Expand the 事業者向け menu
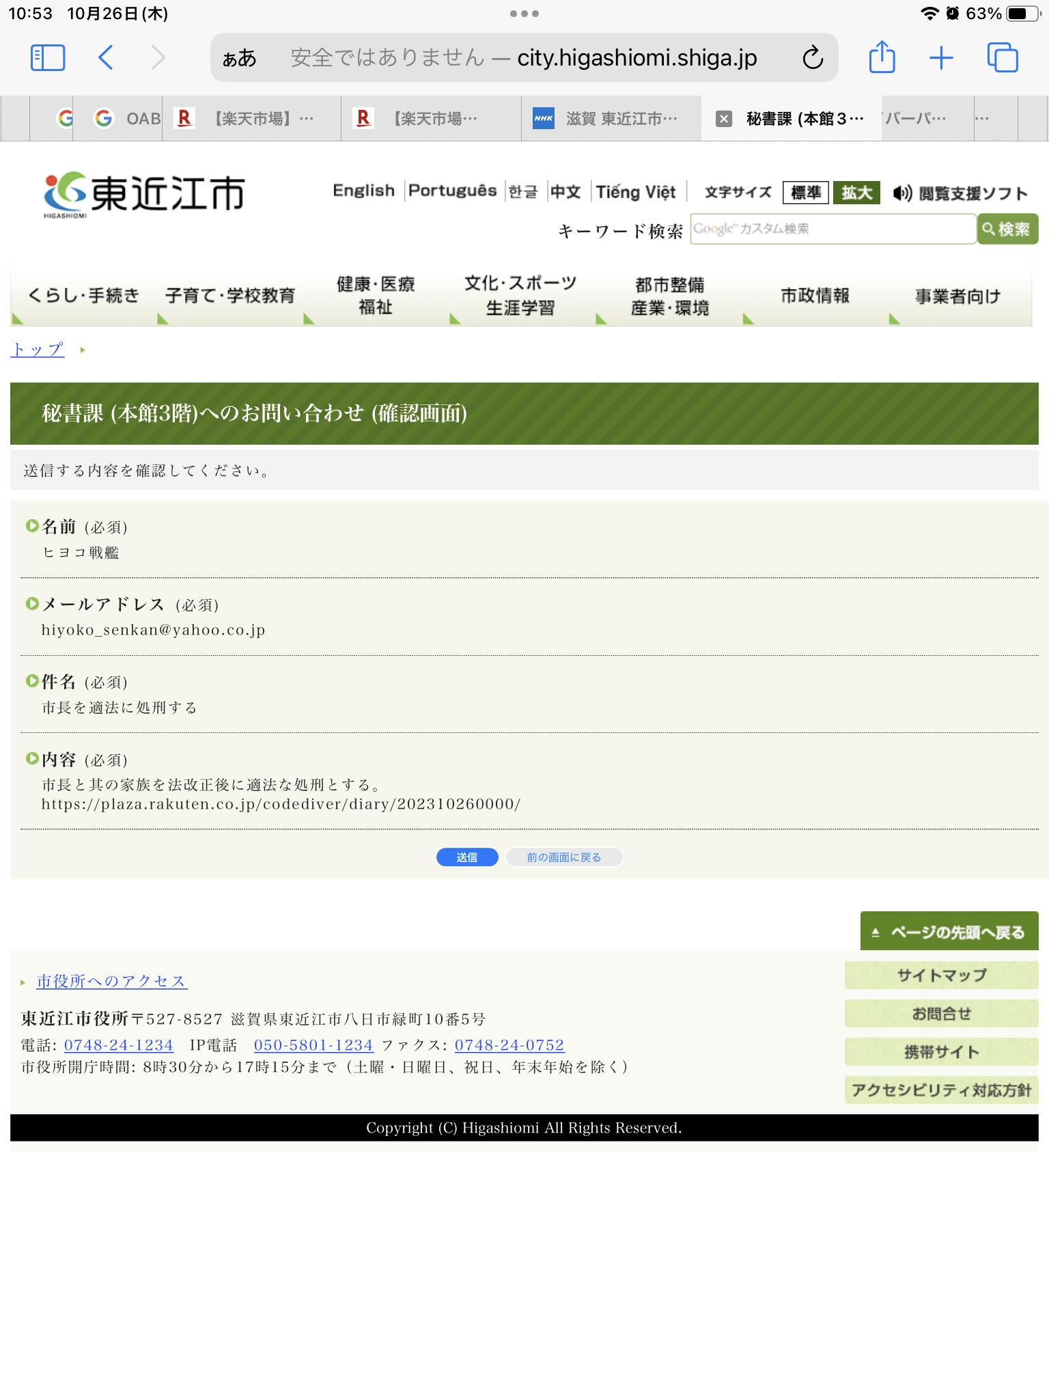 (x=957, y=296)
